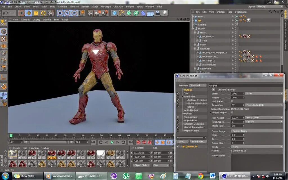The height and width of the screenshot is (180, 288).
Task: Open the MoGraph menu
Action: pos(106,7)
